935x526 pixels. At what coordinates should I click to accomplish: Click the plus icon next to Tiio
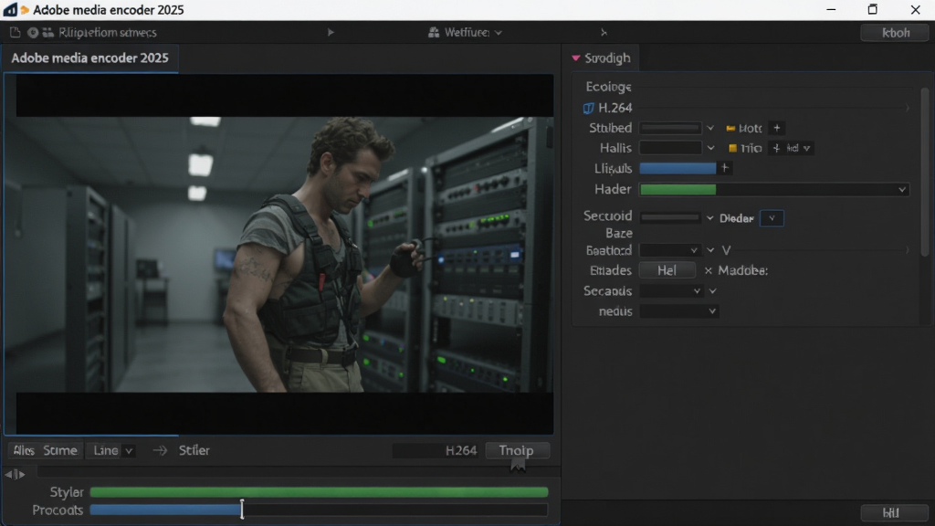pos(776,148)
